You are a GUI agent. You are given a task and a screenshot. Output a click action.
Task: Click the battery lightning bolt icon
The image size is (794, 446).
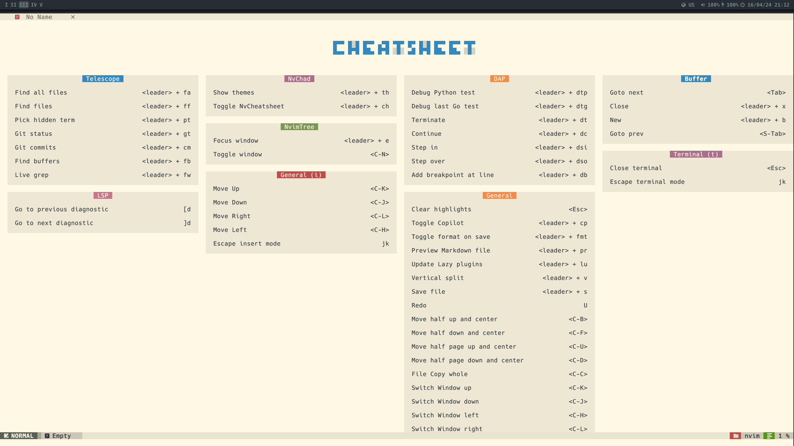point(723,5)
